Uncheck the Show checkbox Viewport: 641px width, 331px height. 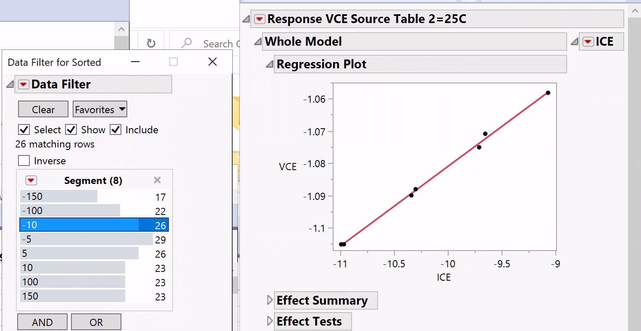pyautogui.click(x=71, y=130)
